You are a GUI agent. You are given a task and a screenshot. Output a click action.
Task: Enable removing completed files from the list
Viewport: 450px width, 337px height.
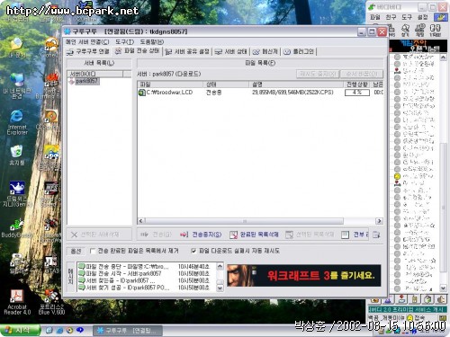tap(93, 251)
